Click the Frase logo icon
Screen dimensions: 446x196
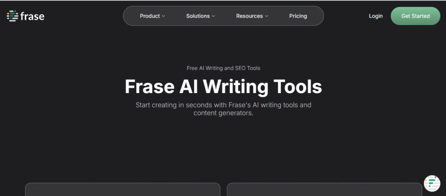pyautogui.click(x=12, y=16)
